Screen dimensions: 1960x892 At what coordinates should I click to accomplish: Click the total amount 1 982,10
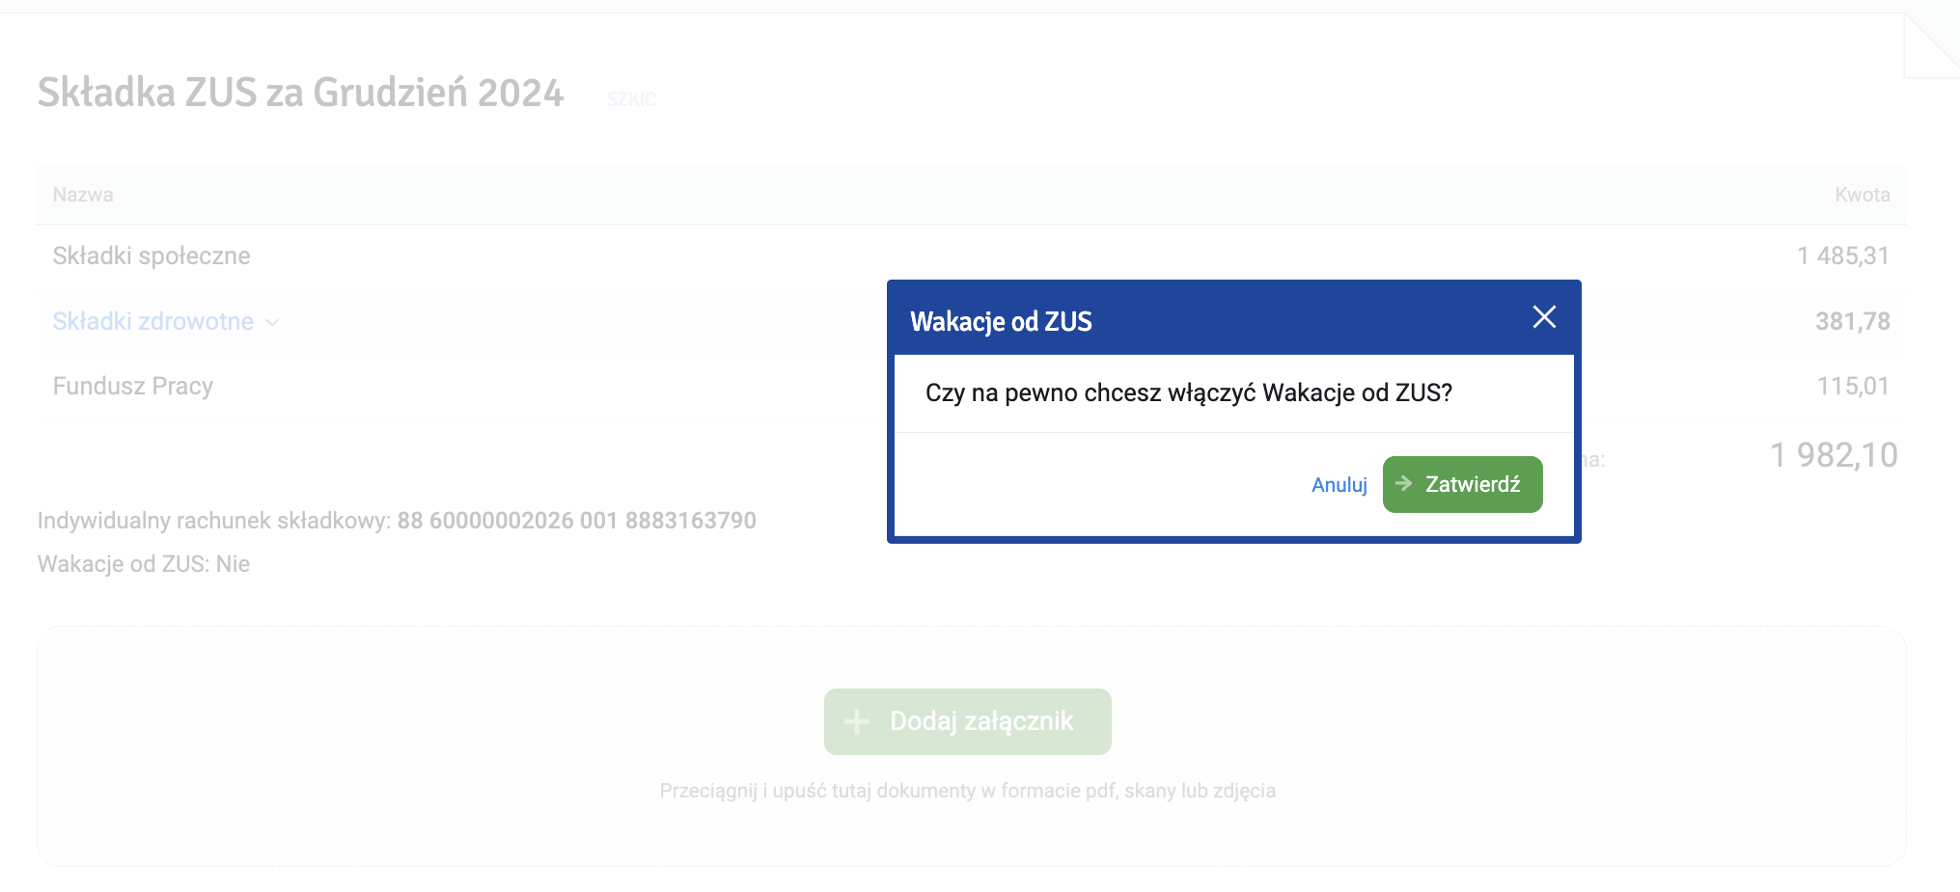[x=1834, y=455]
